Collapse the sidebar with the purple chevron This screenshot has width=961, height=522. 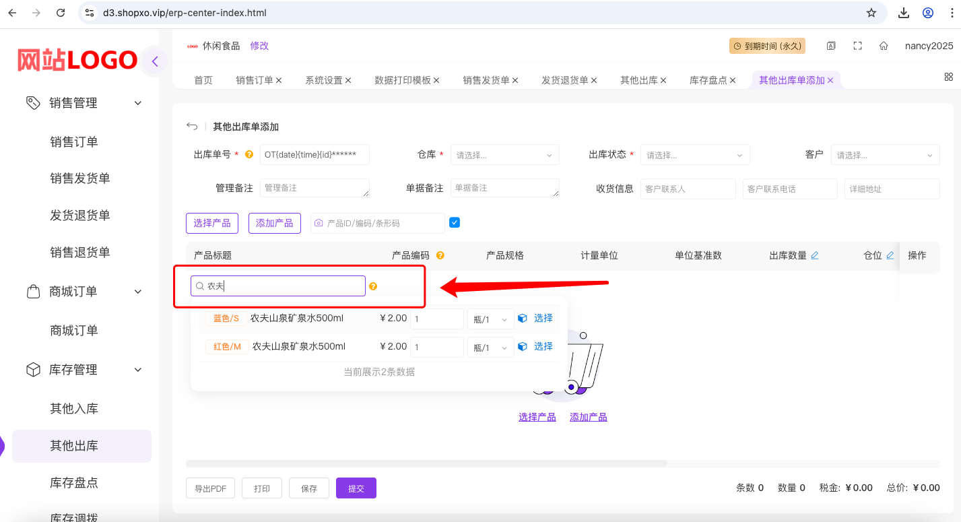click(155, 62)
